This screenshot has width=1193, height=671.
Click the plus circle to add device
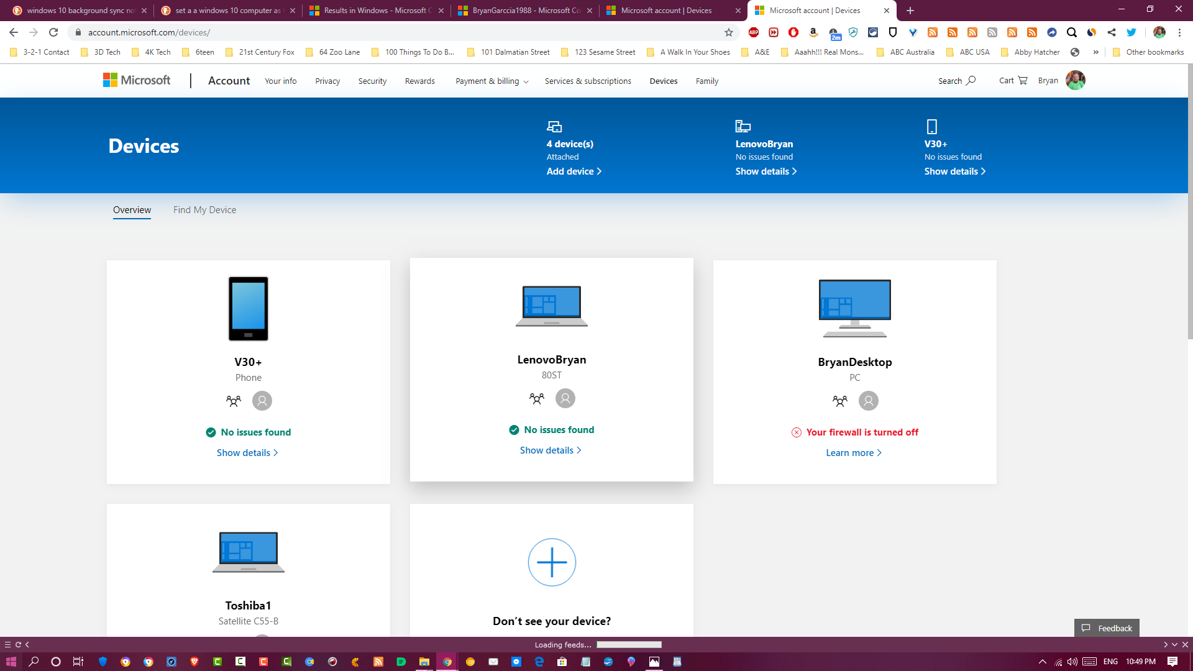552,562
